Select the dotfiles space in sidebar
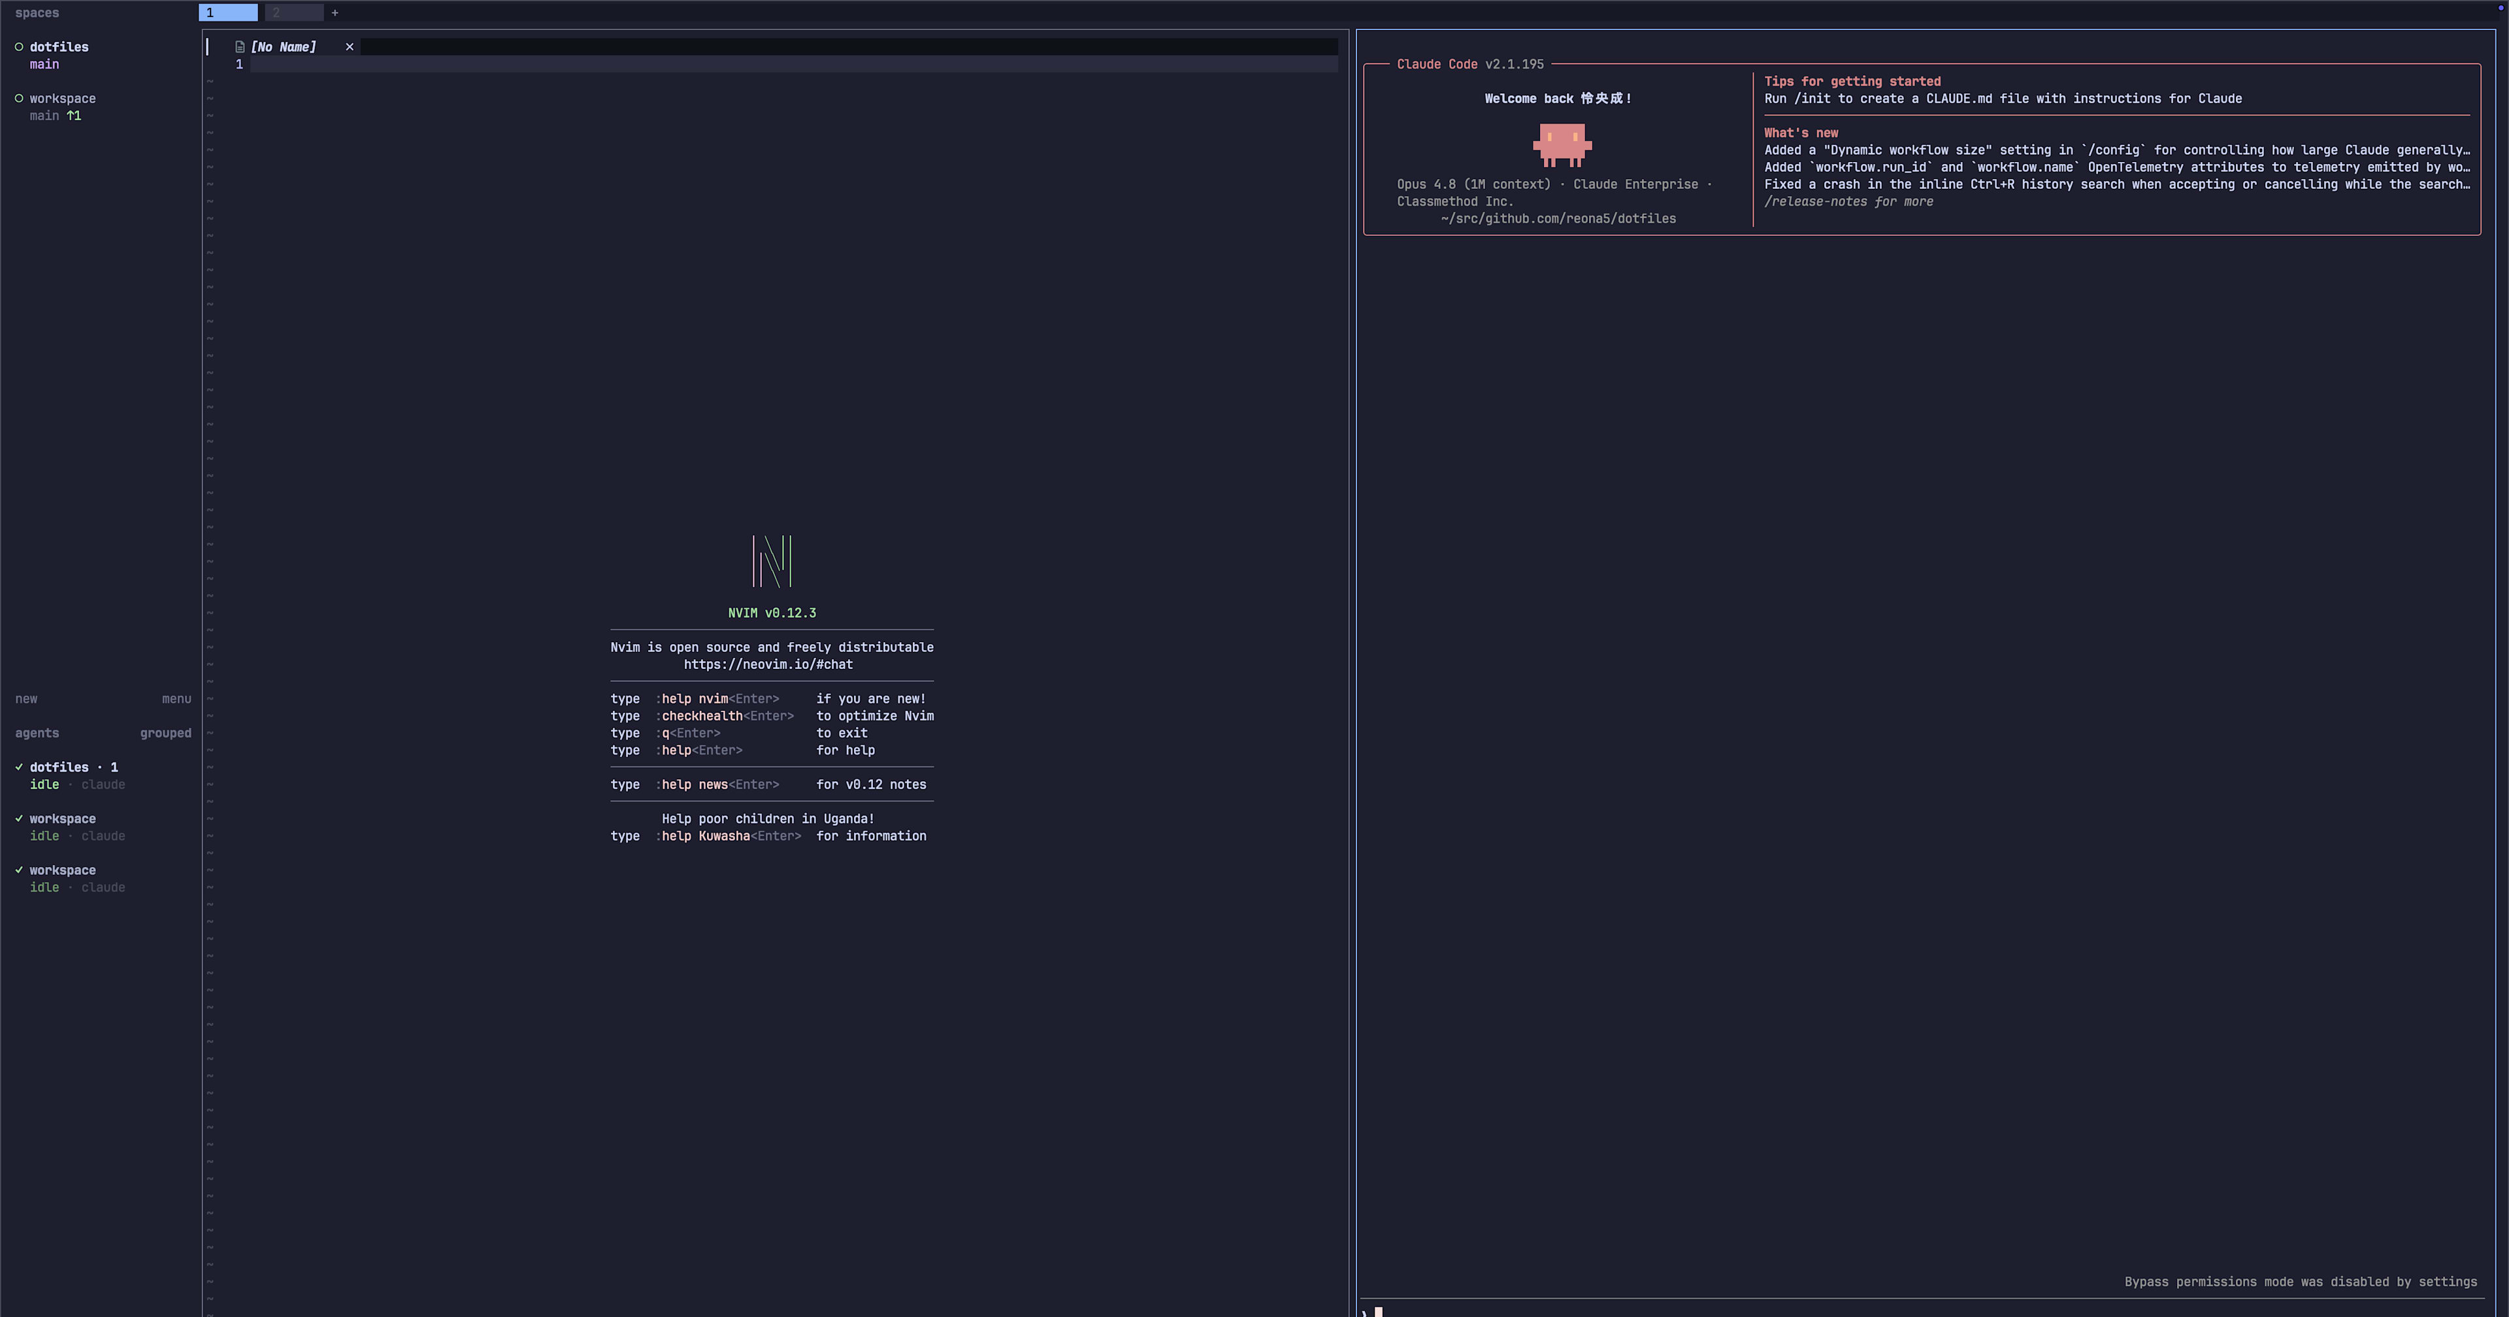This screenshot has width=2509, height=1317. point(58,47)
